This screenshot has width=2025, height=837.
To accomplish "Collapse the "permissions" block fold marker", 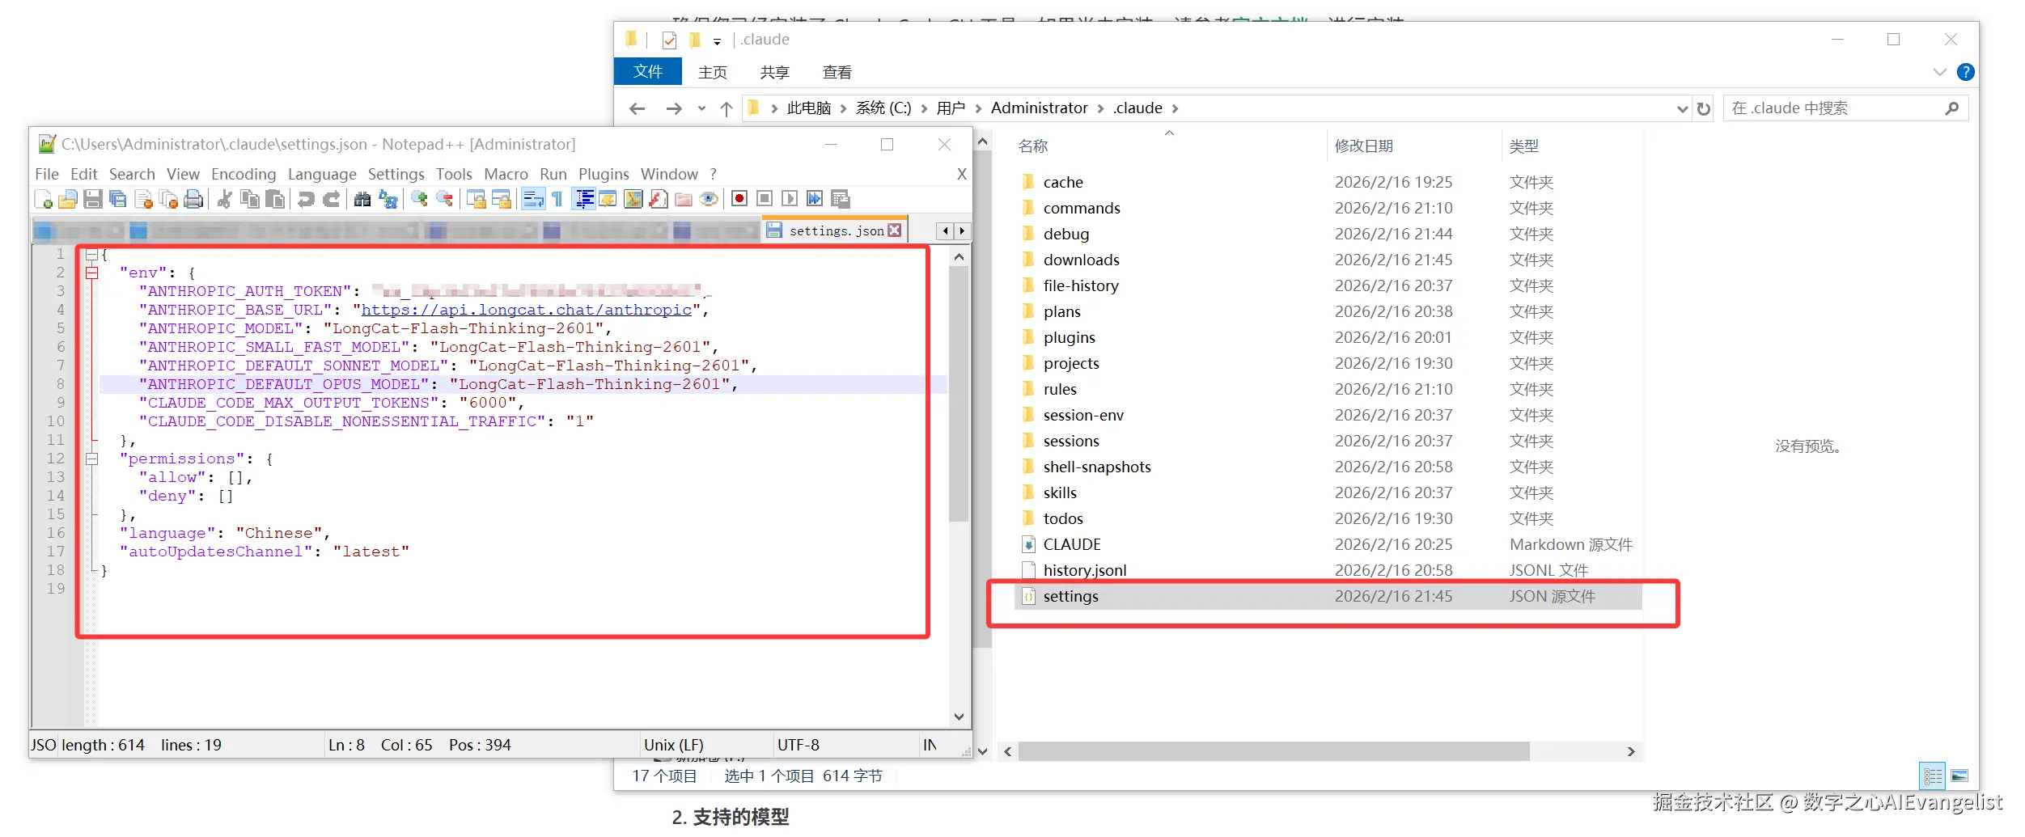I will pos(92,459).
